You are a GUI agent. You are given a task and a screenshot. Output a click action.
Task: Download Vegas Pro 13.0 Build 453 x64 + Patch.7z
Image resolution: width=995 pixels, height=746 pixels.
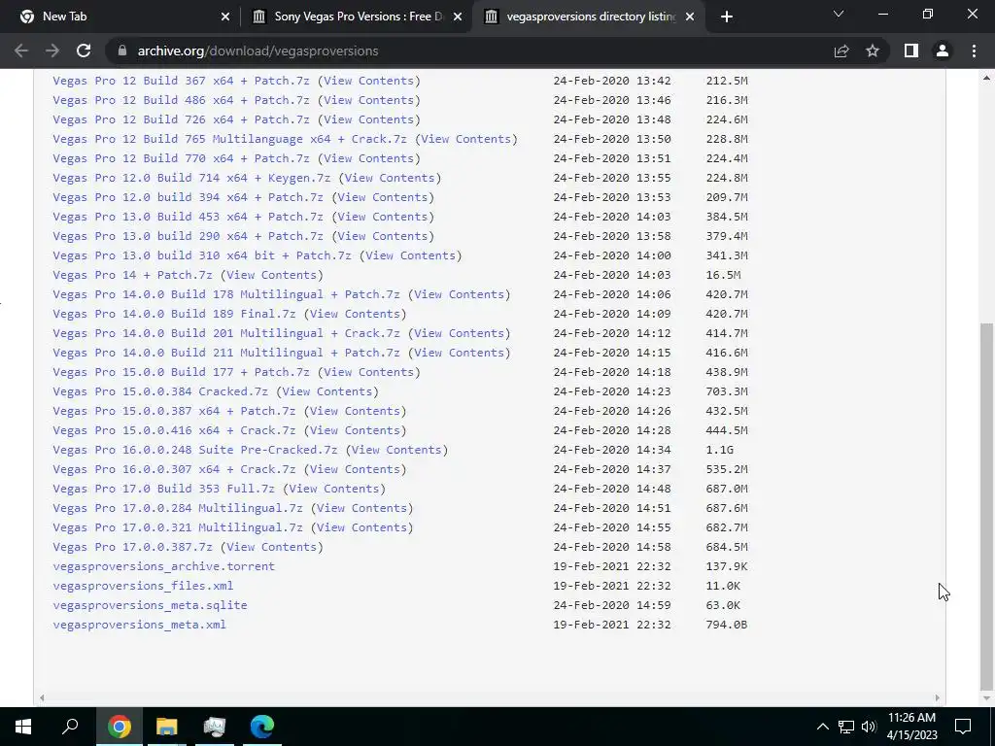[x=188, y=217]
